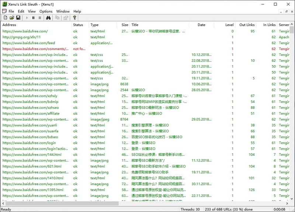
Task: Open the Find URL binoculars tool
Action: click(49, 18)
